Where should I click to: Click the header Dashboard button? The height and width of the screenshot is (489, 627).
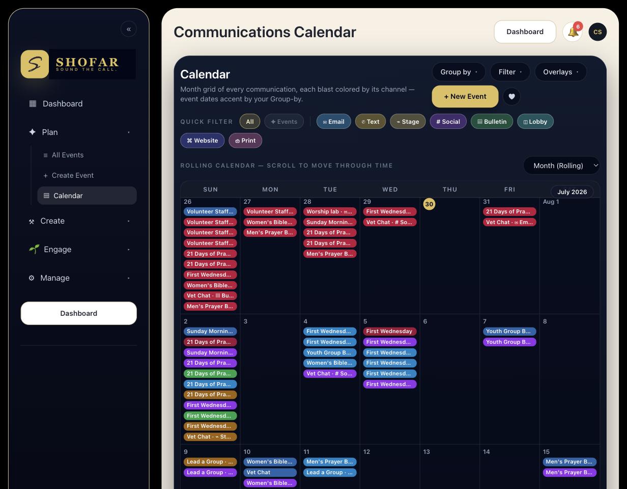(525, 32)
